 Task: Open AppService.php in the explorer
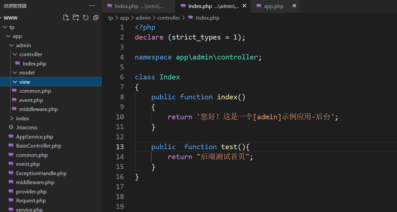[35, 137]
